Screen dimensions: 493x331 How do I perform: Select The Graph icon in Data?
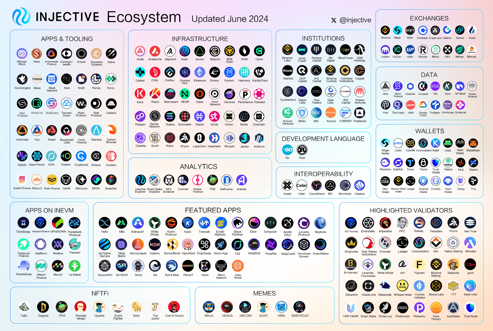tap(398, 105)
